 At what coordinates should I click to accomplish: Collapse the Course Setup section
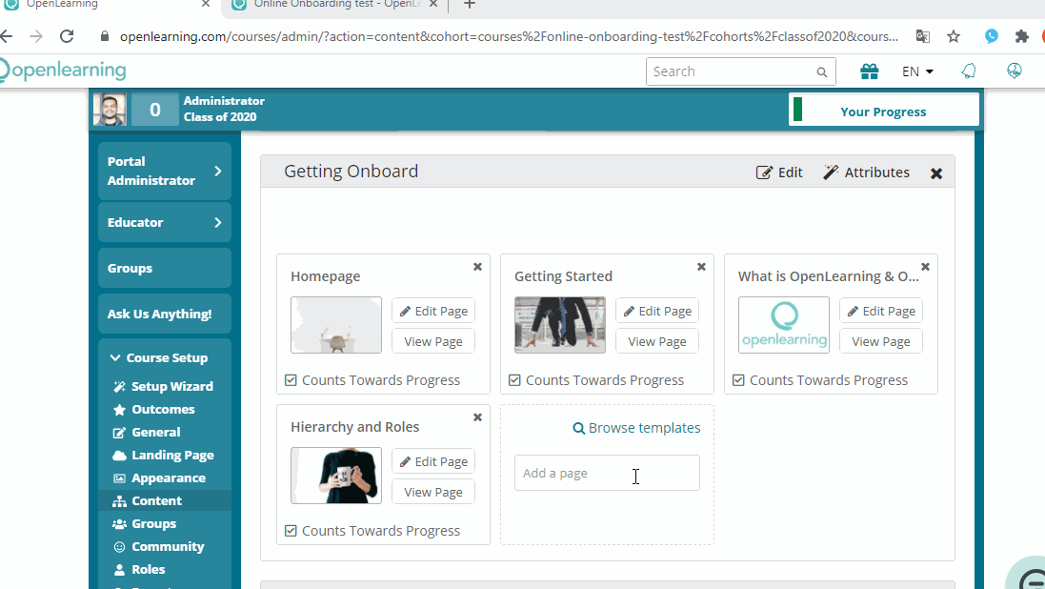click(x=159, y=358)
